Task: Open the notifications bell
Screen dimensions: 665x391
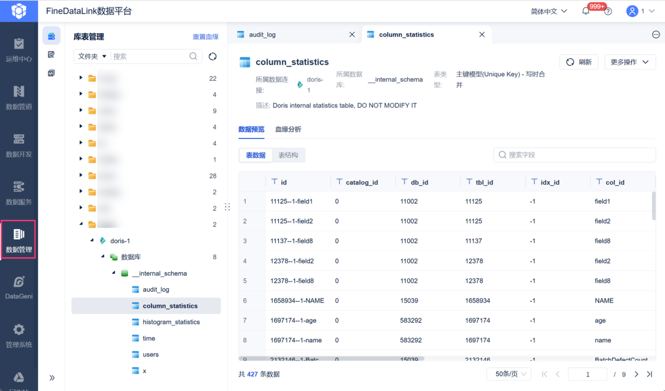Action: [x=586, y=11]
